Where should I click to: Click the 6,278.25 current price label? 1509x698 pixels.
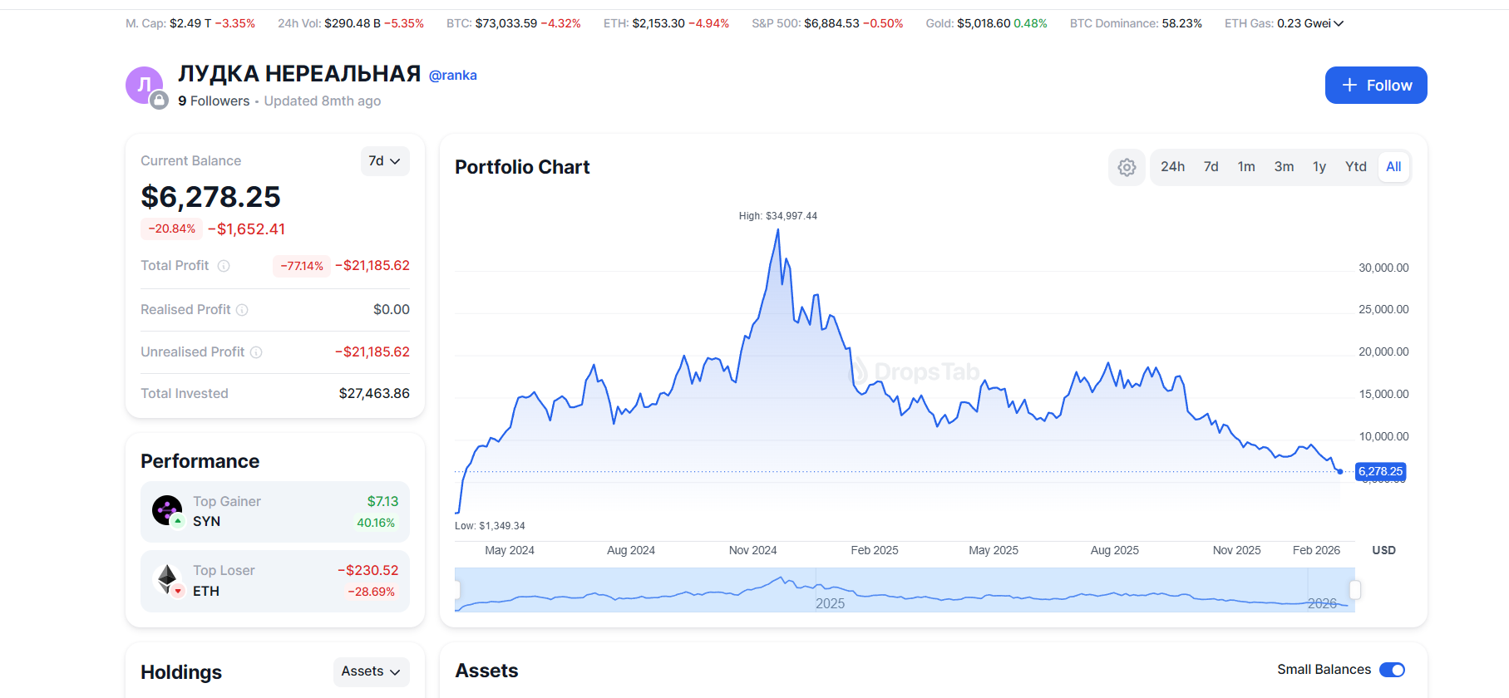(x=1380, y=471)
